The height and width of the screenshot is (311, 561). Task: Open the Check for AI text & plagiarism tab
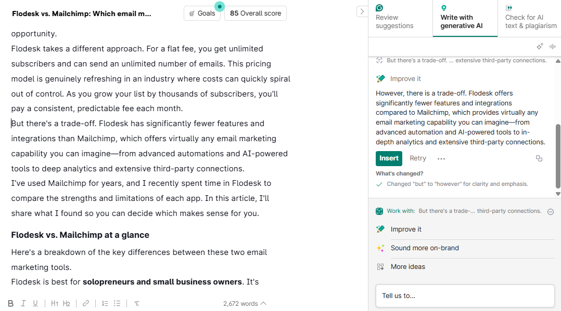point(530,21)
